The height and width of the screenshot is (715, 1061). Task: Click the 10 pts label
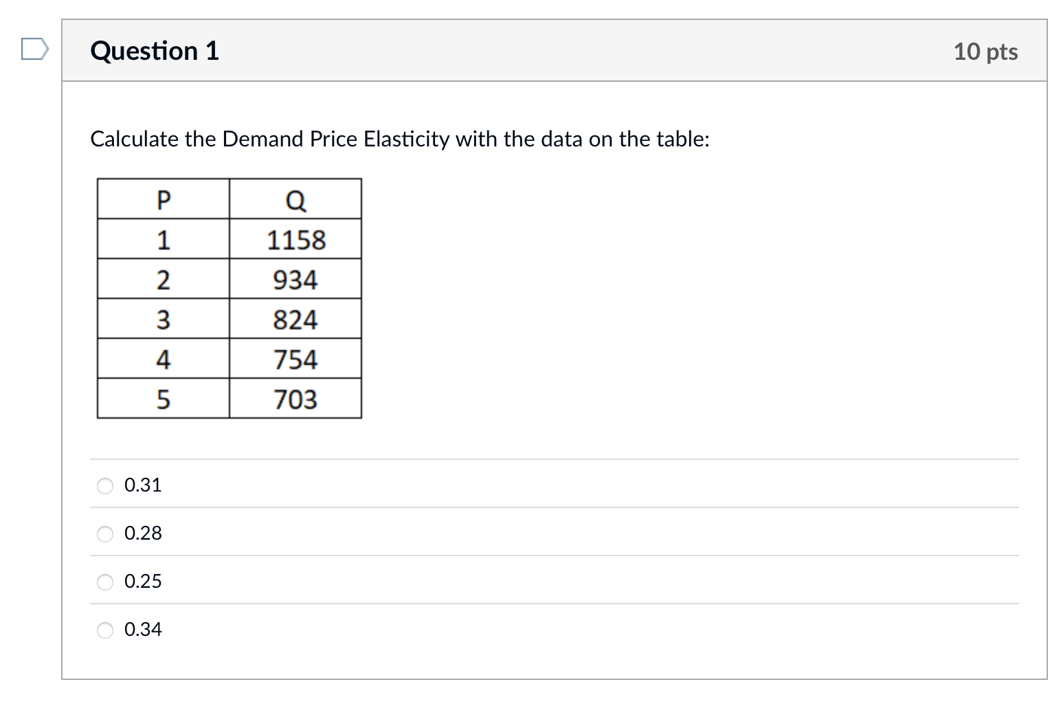click(985, 51)
